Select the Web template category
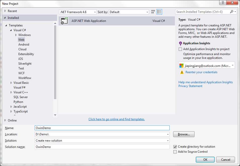 click(x=21, y=40)
